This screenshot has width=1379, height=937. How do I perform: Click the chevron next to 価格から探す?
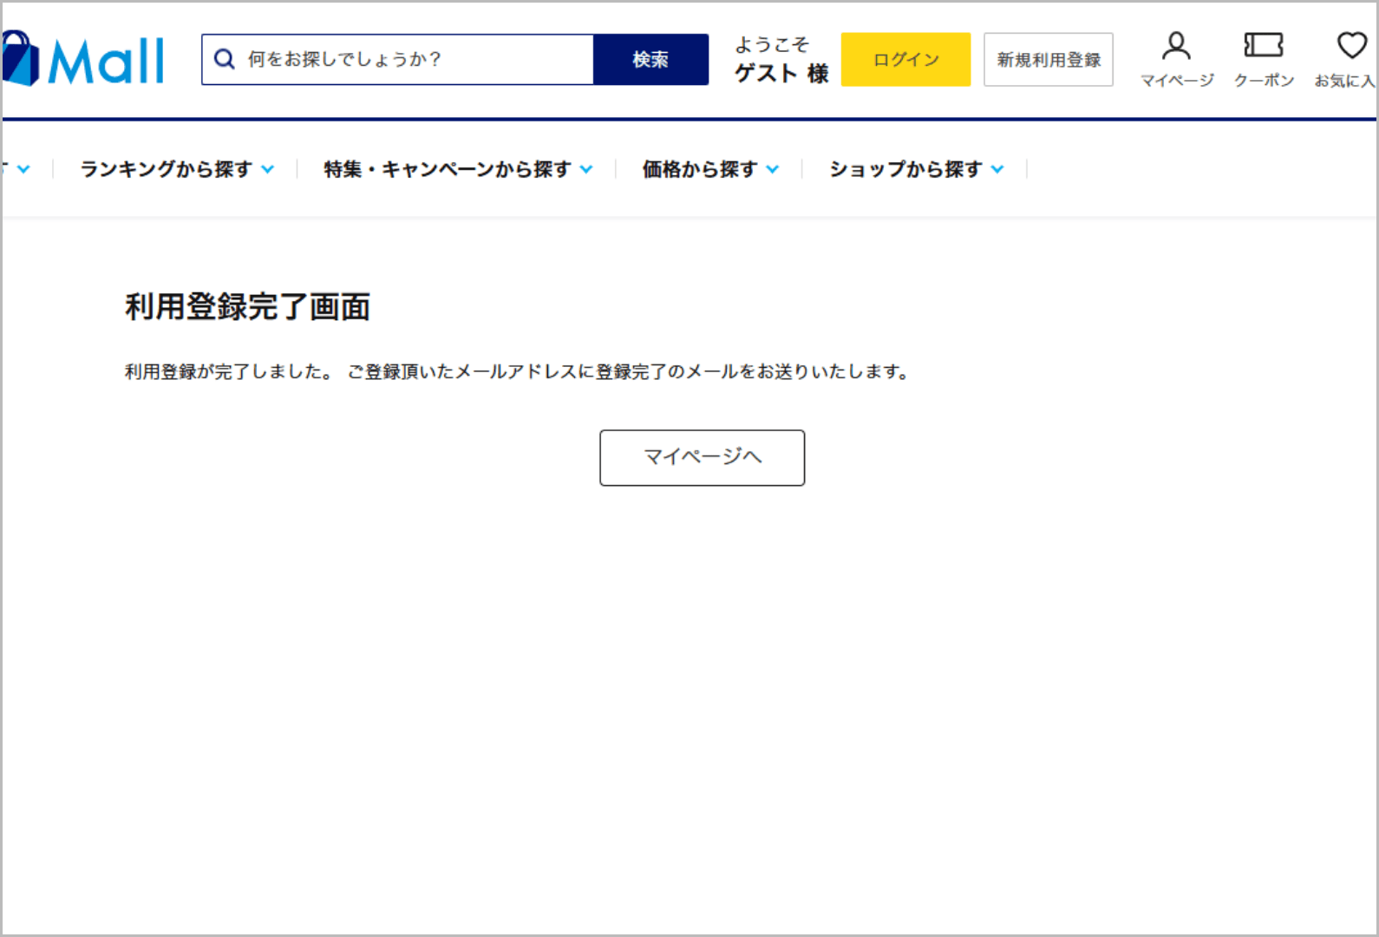773,169
